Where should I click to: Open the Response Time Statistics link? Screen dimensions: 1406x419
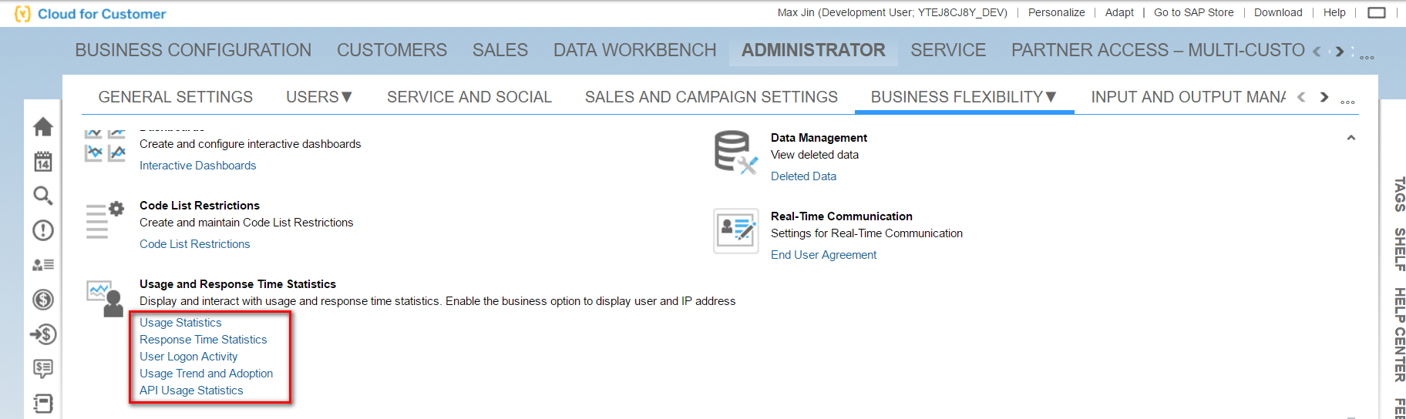(x=203, y=340)
